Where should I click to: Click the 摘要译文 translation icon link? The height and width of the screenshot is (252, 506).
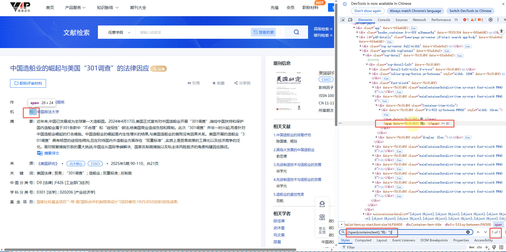[48, 153]
